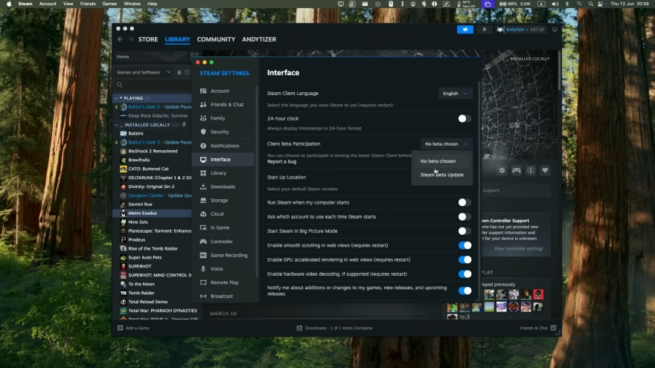
Task: Open Controller settings category
Action: pyautogui.click(x=221, y=242)
